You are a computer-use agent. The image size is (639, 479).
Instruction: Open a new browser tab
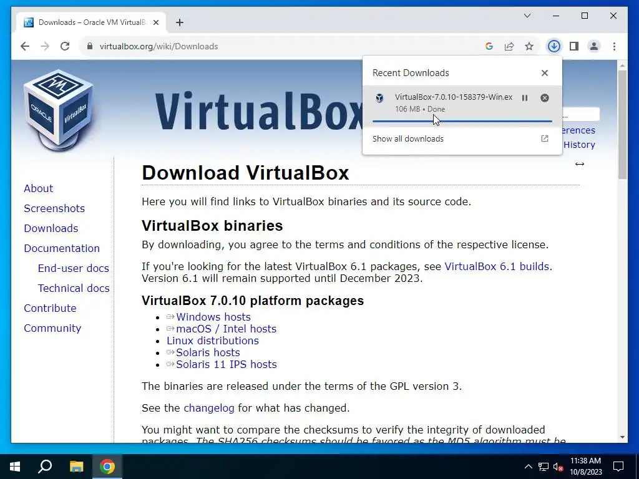pos(180,22)
